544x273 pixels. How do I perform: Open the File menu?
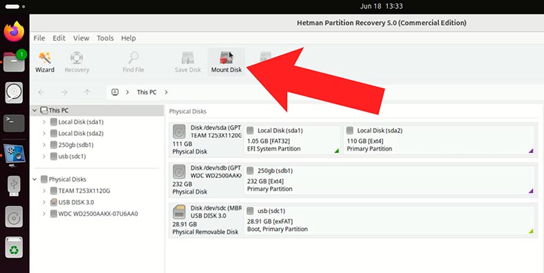click(39, 38)
